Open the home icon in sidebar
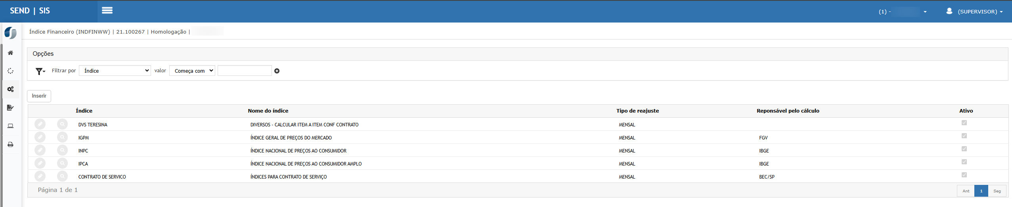 click(x=11, y=53)
